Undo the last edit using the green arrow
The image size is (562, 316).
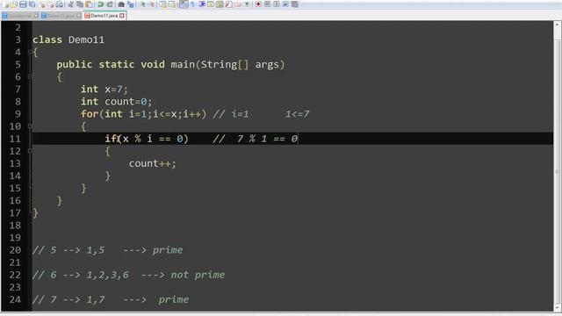[x=100, y=4]
